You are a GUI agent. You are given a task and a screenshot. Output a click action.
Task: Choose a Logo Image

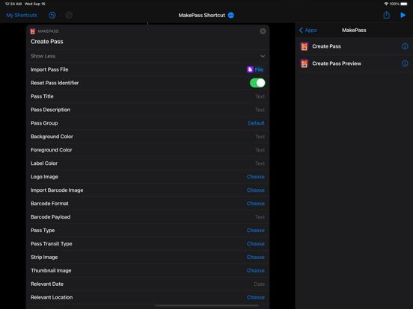tap(255, 177)
